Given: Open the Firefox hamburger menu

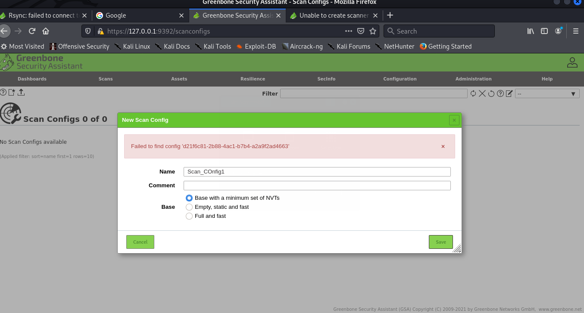Looking at the screenshot, I should coord(575,31).
